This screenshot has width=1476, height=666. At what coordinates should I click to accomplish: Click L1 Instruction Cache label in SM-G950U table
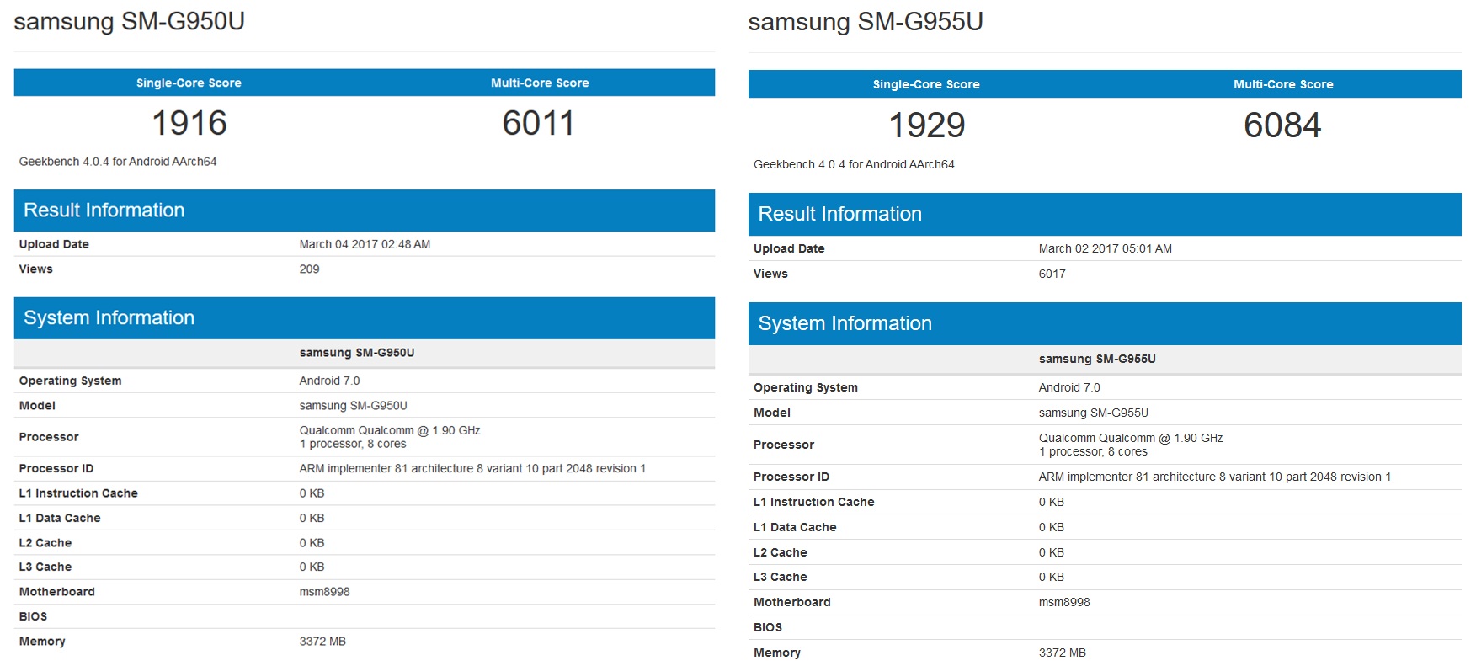click(78, 493)
